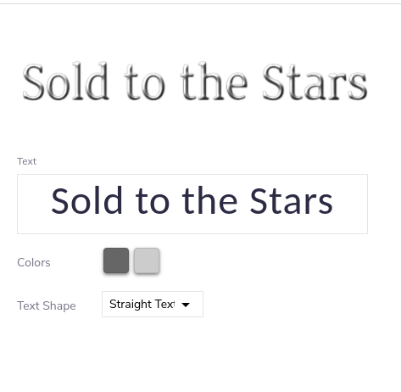Select the dark gray color swatch
The height and width of the screenshot is (392, 401).
point(116,260)
